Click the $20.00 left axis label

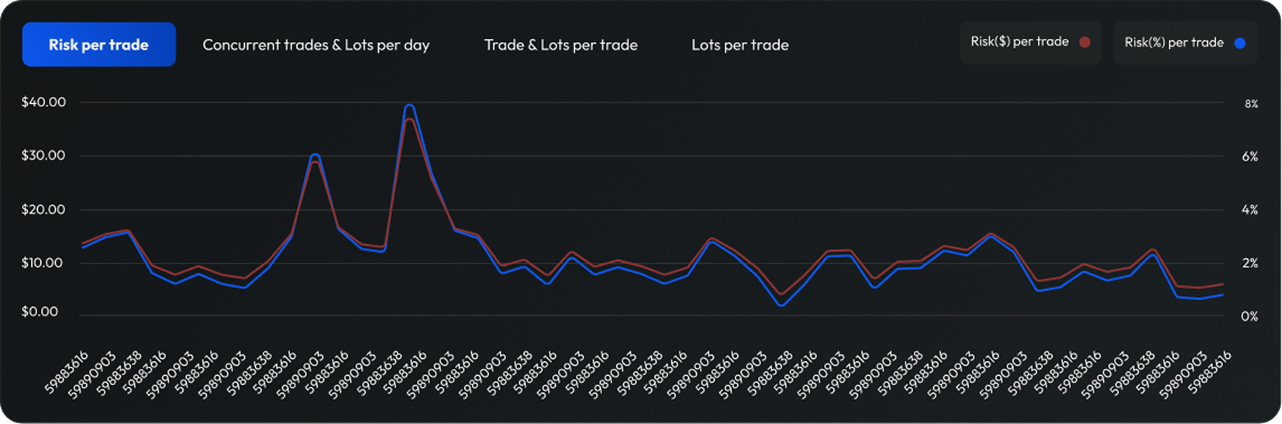(x=43, y=209)
